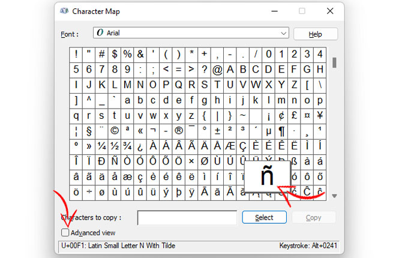Select the lowercase ç with cedilla

point(140,177)
